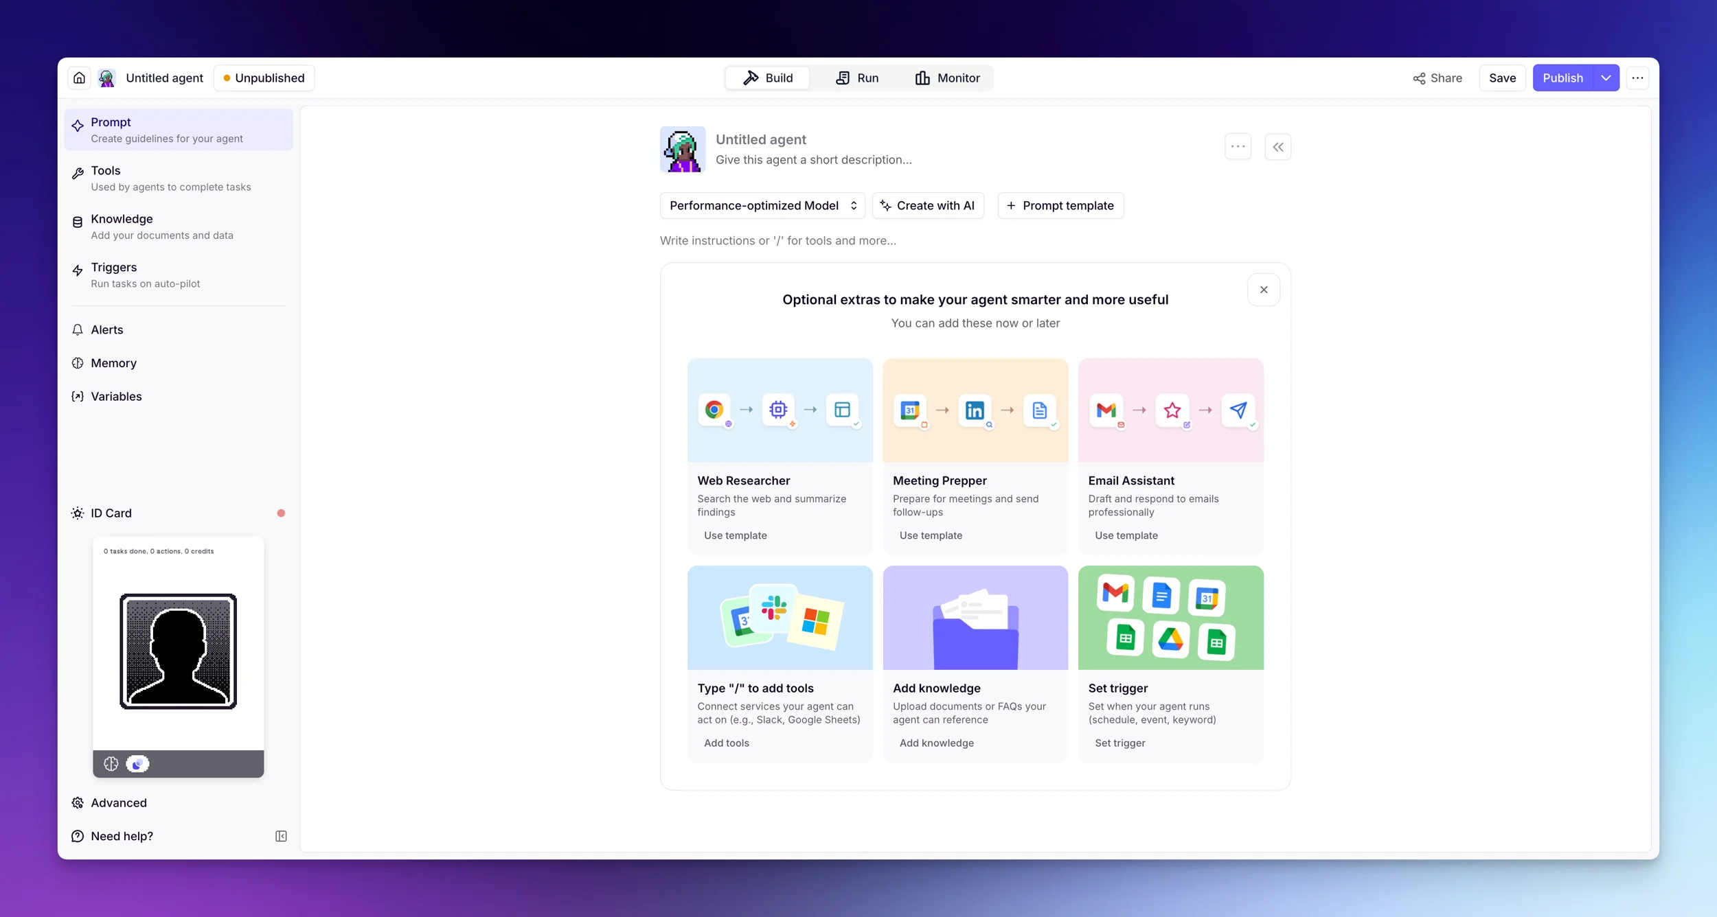The width and height of the screenshot is (1717, 917).
Task: Click the large pixel agent avatar image
Action: (683, 149)
